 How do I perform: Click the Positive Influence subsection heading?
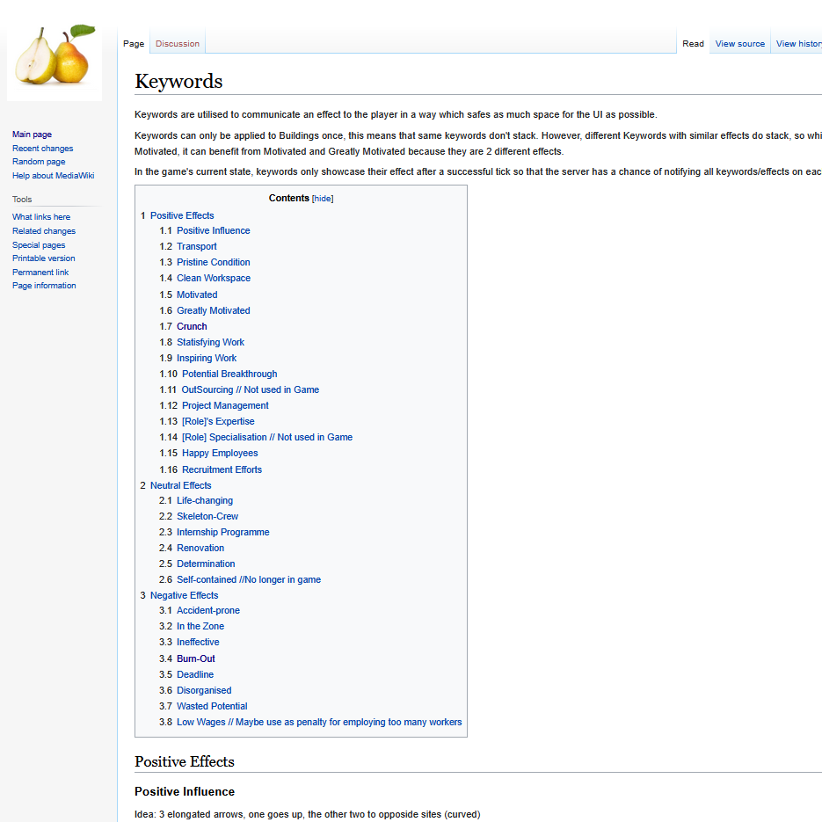tap(185, 791)
